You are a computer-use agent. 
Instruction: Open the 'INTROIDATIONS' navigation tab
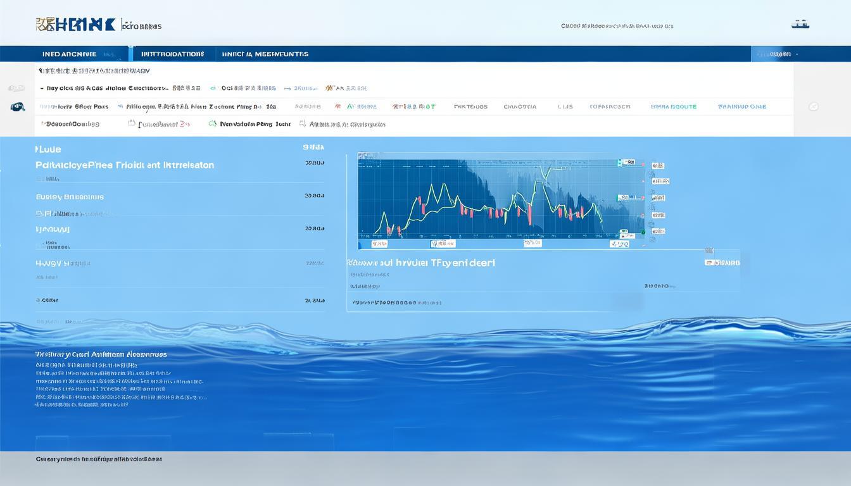pyautogui.click(x=172, y=54)
